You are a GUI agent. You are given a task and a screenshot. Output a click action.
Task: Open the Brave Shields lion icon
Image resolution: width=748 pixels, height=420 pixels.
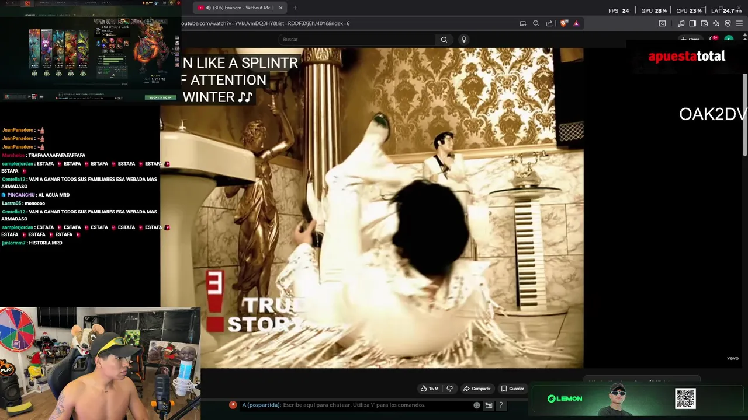point(563,23)
